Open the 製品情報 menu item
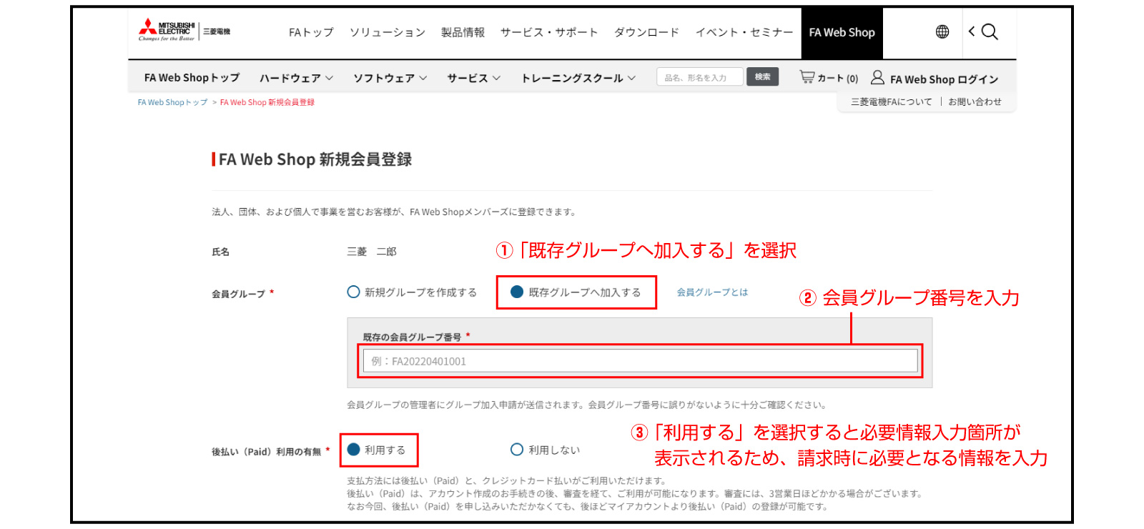 (x=463, y=32)
